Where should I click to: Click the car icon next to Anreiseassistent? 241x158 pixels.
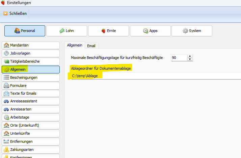pos(6,101)
